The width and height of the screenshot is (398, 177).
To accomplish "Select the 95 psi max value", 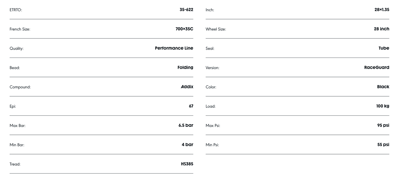I will click(x=383, y=125).
